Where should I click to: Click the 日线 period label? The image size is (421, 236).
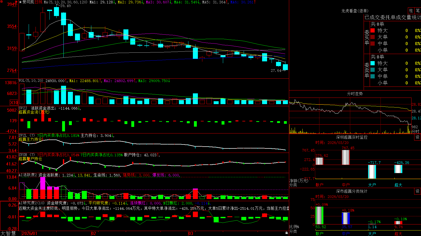click(x=38, y=2)
